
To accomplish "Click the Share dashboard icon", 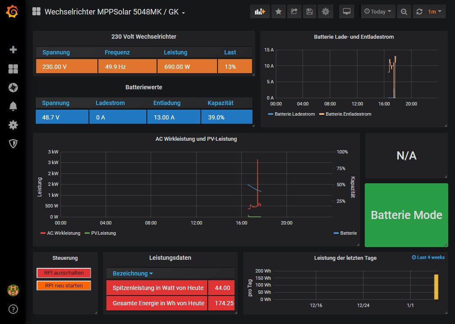I will [x=294, y=12].
